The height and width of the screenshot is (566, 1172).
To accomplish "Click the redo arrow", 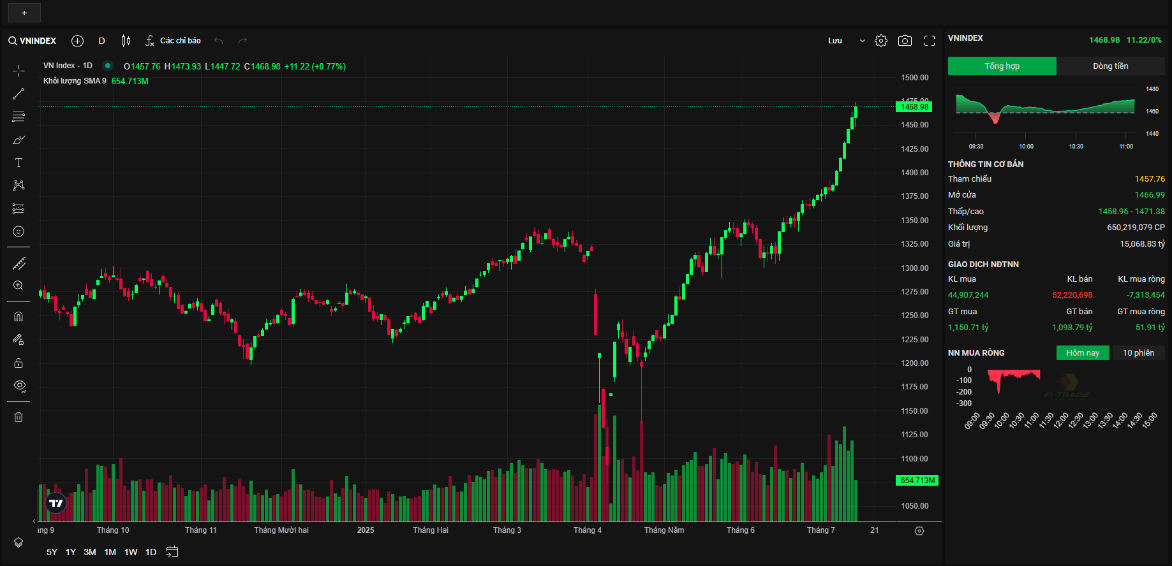I will point(242,41).
